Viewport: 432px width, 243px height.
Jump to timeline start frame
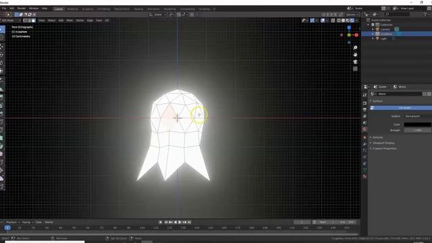click(x=166, y=222)
